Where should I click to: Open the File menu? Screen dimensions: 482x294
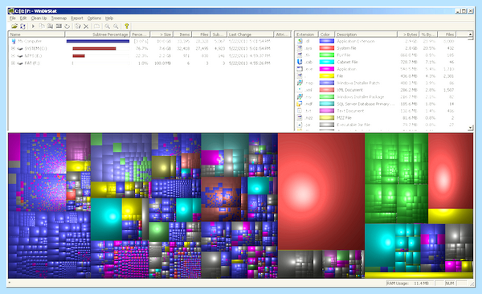point(13,18)
